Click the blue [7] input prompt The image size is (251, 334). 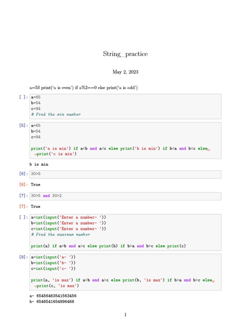24,196
